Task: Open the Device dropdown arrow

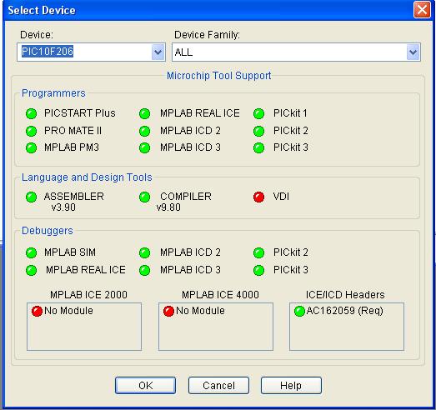Action: coord(158,52)
